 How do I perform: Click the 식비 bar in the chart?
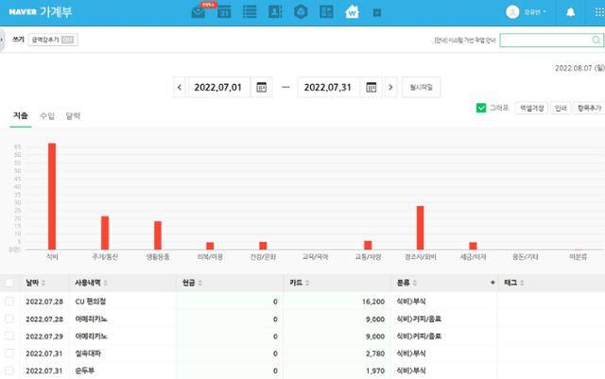52,197
